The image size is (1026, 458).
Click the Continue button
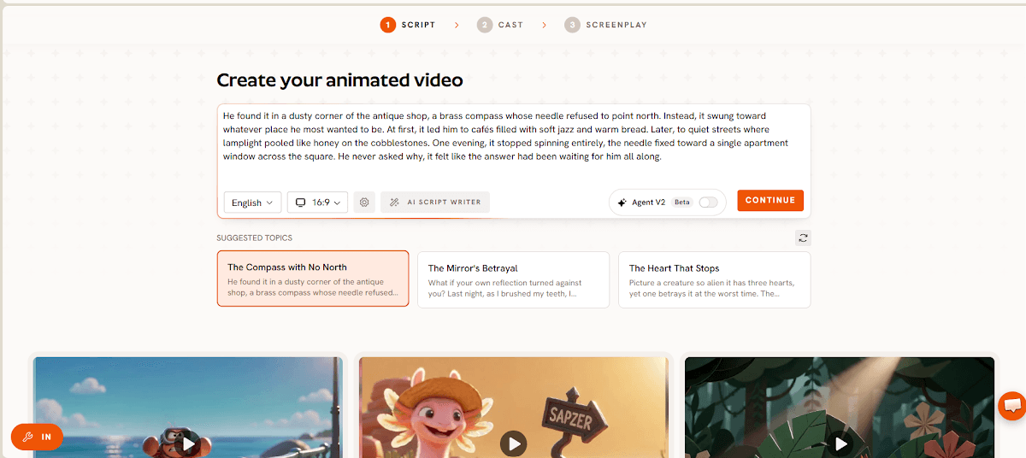(770, 200)
